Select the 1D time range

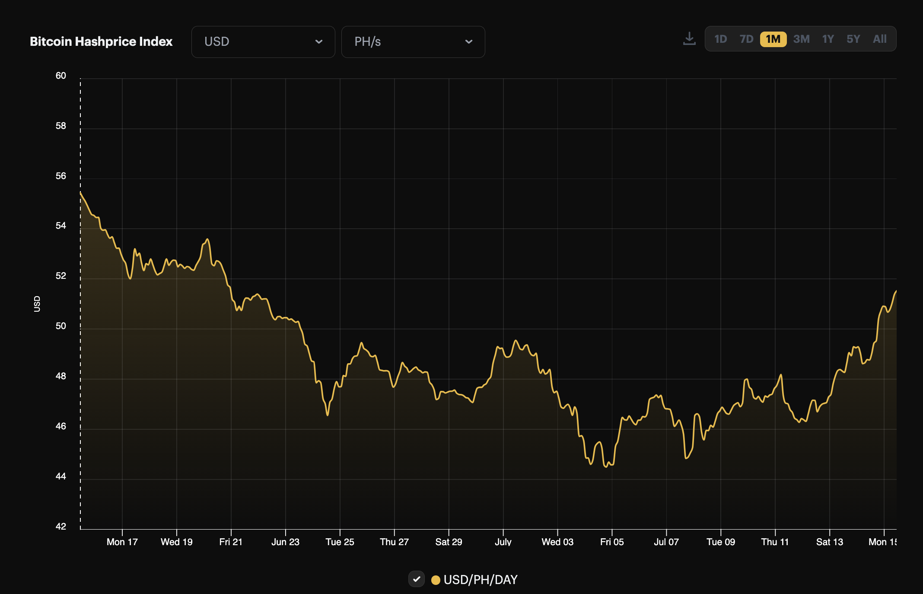click(x=720, y=39)
